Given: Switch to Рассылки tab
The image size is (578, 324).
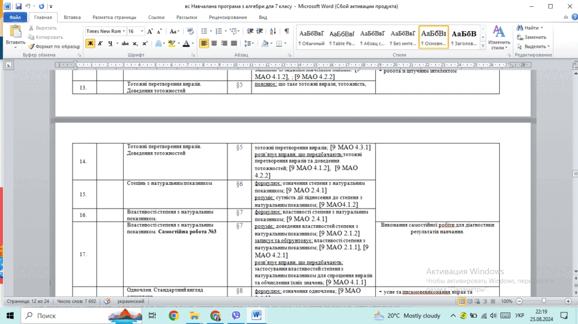Looking at the screenshot, I should [x=186, y=17].
